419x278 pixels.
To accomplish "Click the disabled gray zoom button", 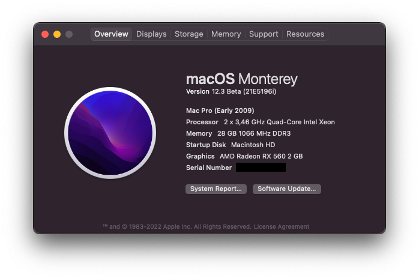I will pyautogui.click(x=69, y=34).
